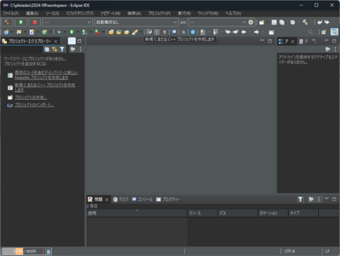Click the gear icon to edit launch target
Screen dimensions: 340x256
251,22
